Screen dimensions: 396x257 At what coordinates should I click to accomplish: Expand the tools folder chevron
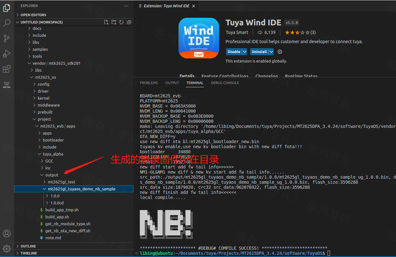click(x=29, y=56)
